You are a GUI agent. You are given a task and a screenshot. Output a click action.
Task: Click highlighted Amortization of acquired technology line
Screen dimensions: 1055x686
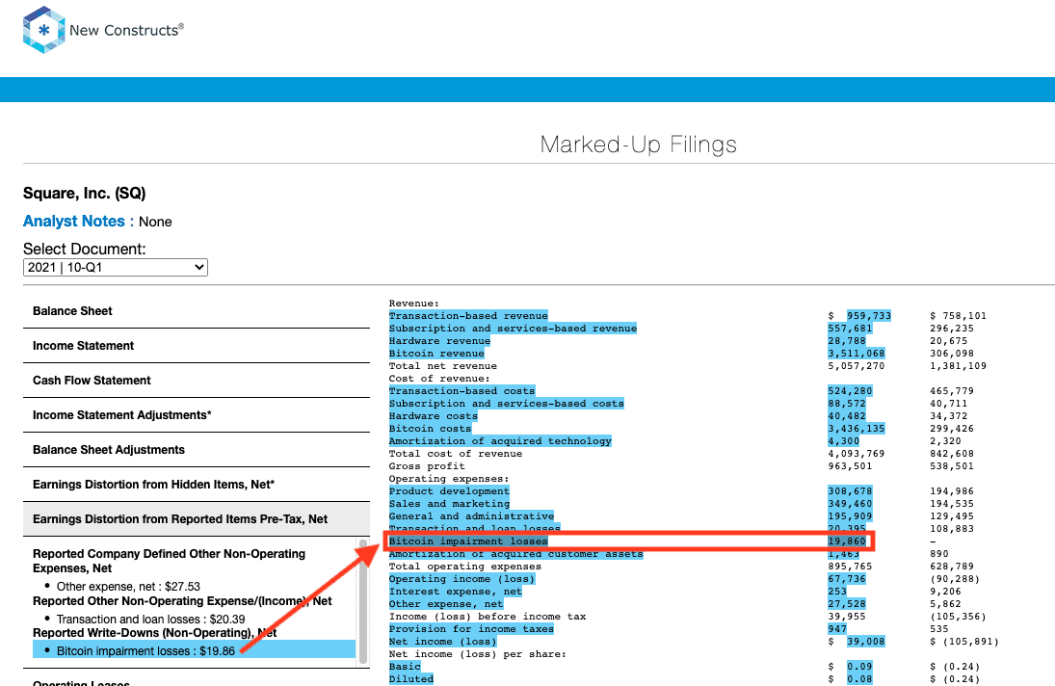pyautogui.click(x=500, y=441)
